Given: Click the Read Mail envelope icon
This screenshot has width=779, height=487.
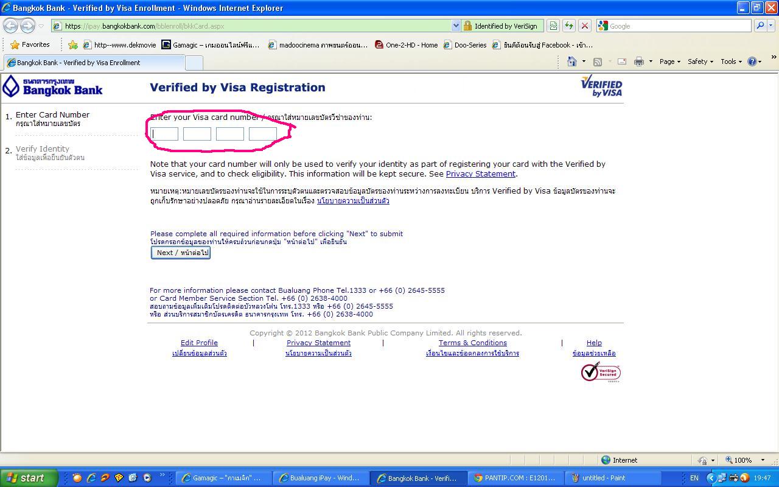Looking at the screenshot, I should click(x=622, y=61).
